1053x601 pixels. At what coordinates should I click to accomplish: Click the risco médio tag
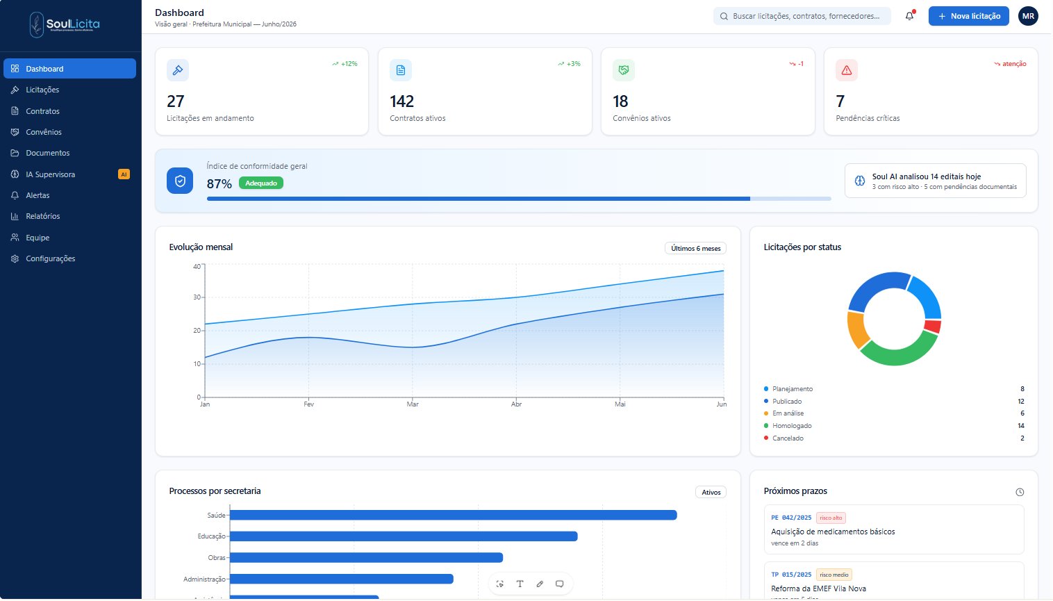(x=834, y=575)
